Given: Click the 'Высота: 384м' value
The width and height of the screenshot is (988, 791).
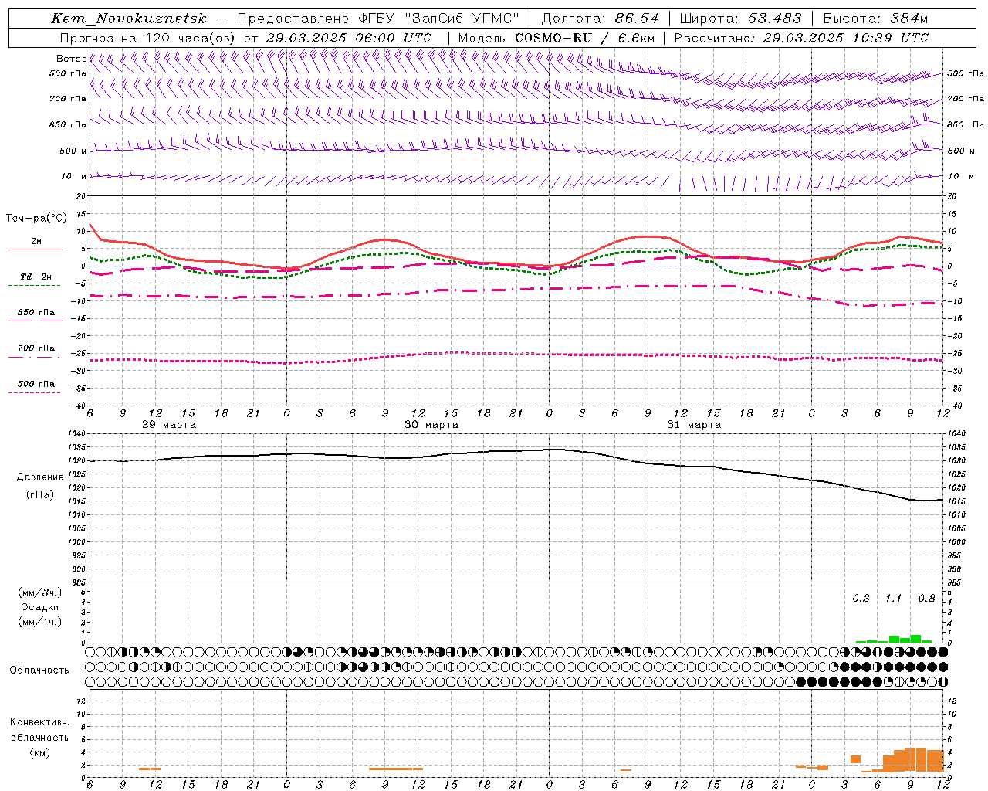Looking at the screenshot, I should point(875,19).
